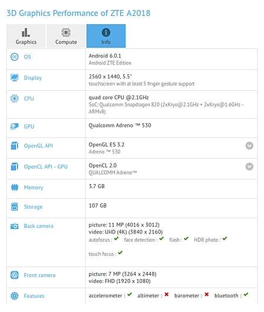Click the OS row icon
The image size is (264, 312).
pyautogui.click(x=14, y=57)
